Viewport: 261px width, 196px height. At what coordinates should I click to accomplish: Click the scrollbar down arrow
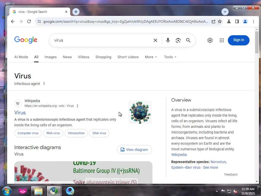[x=257, y=181]
